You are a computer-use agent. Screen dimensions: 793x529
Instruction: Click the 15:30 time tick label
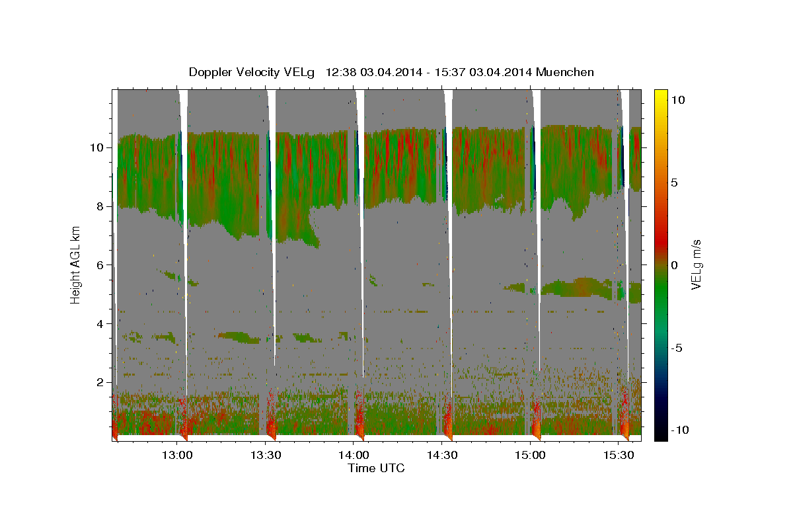tap(618, 455)
